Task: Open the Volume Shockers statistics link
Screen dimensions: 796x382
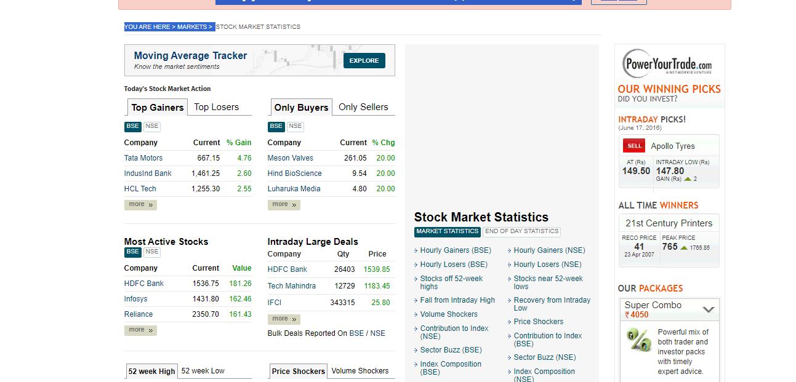Action: click(449, 314)
